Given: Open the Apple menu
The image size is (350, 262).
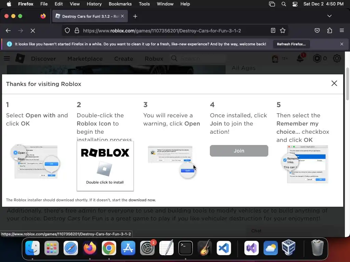Looking at the screenshot, I should 9,4.
